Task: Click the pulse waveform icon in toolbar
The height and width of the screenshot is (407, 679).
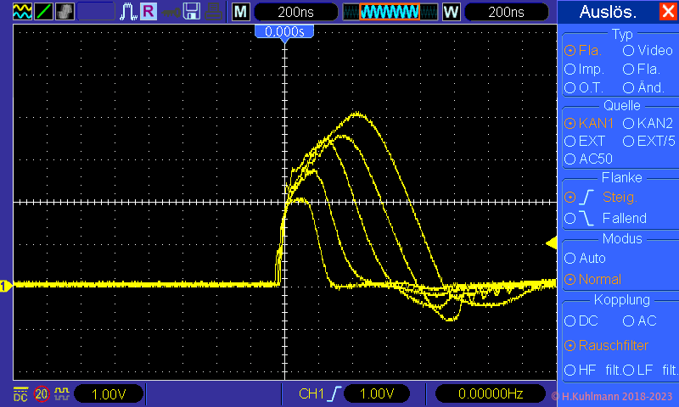Action: pos(129,11)
